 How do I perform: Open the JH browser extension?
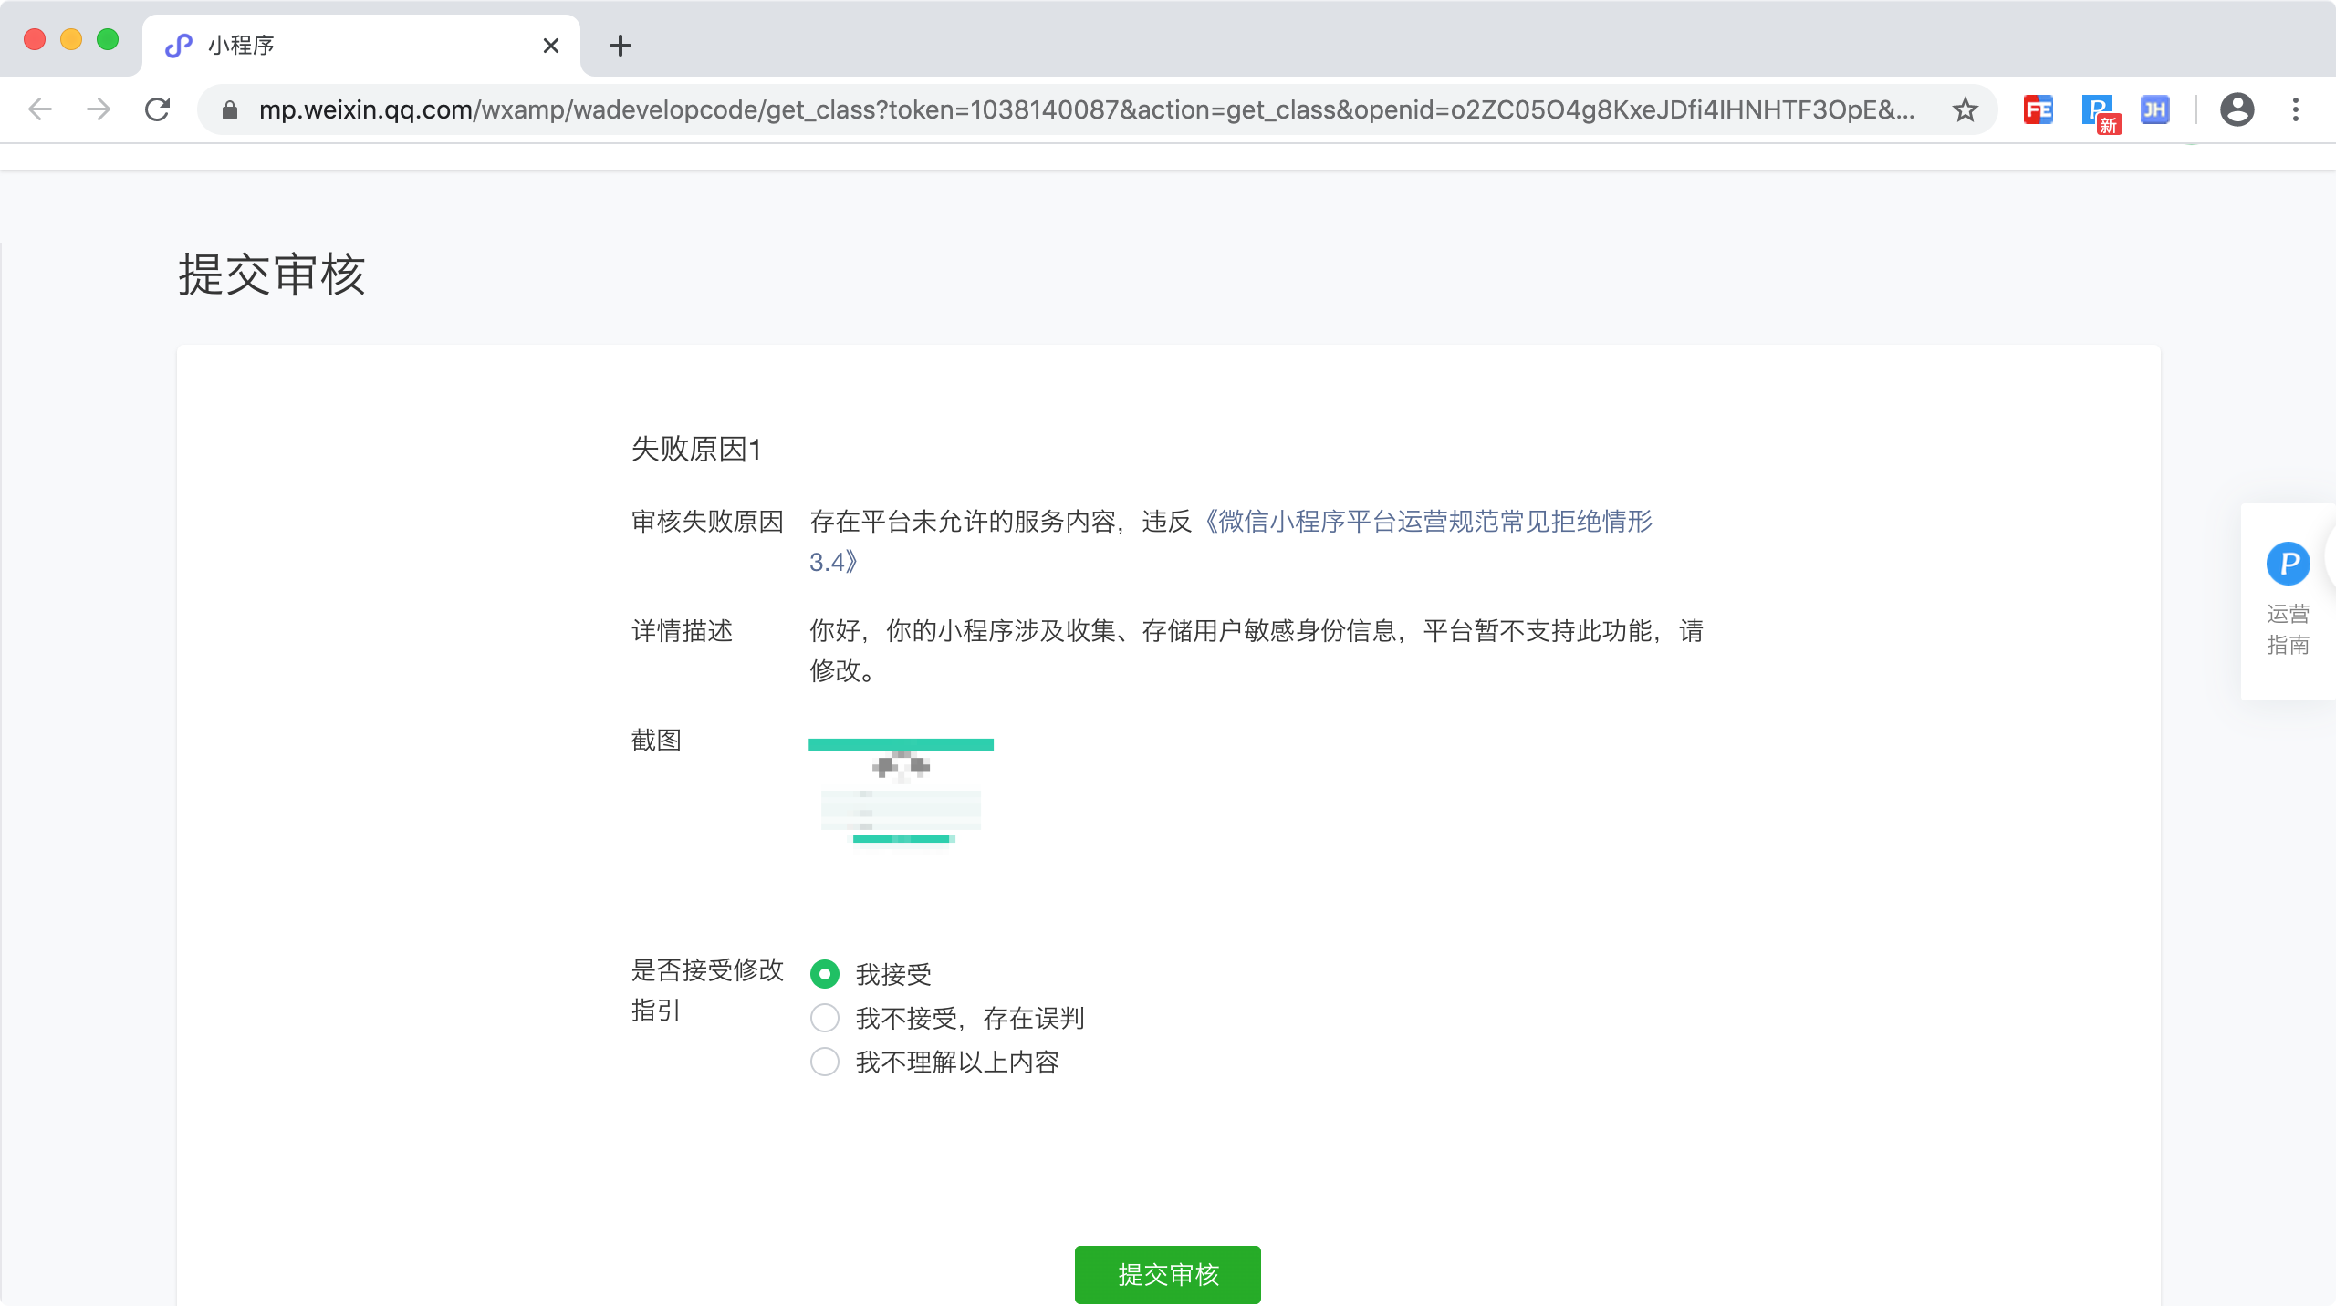(2157, 109)
